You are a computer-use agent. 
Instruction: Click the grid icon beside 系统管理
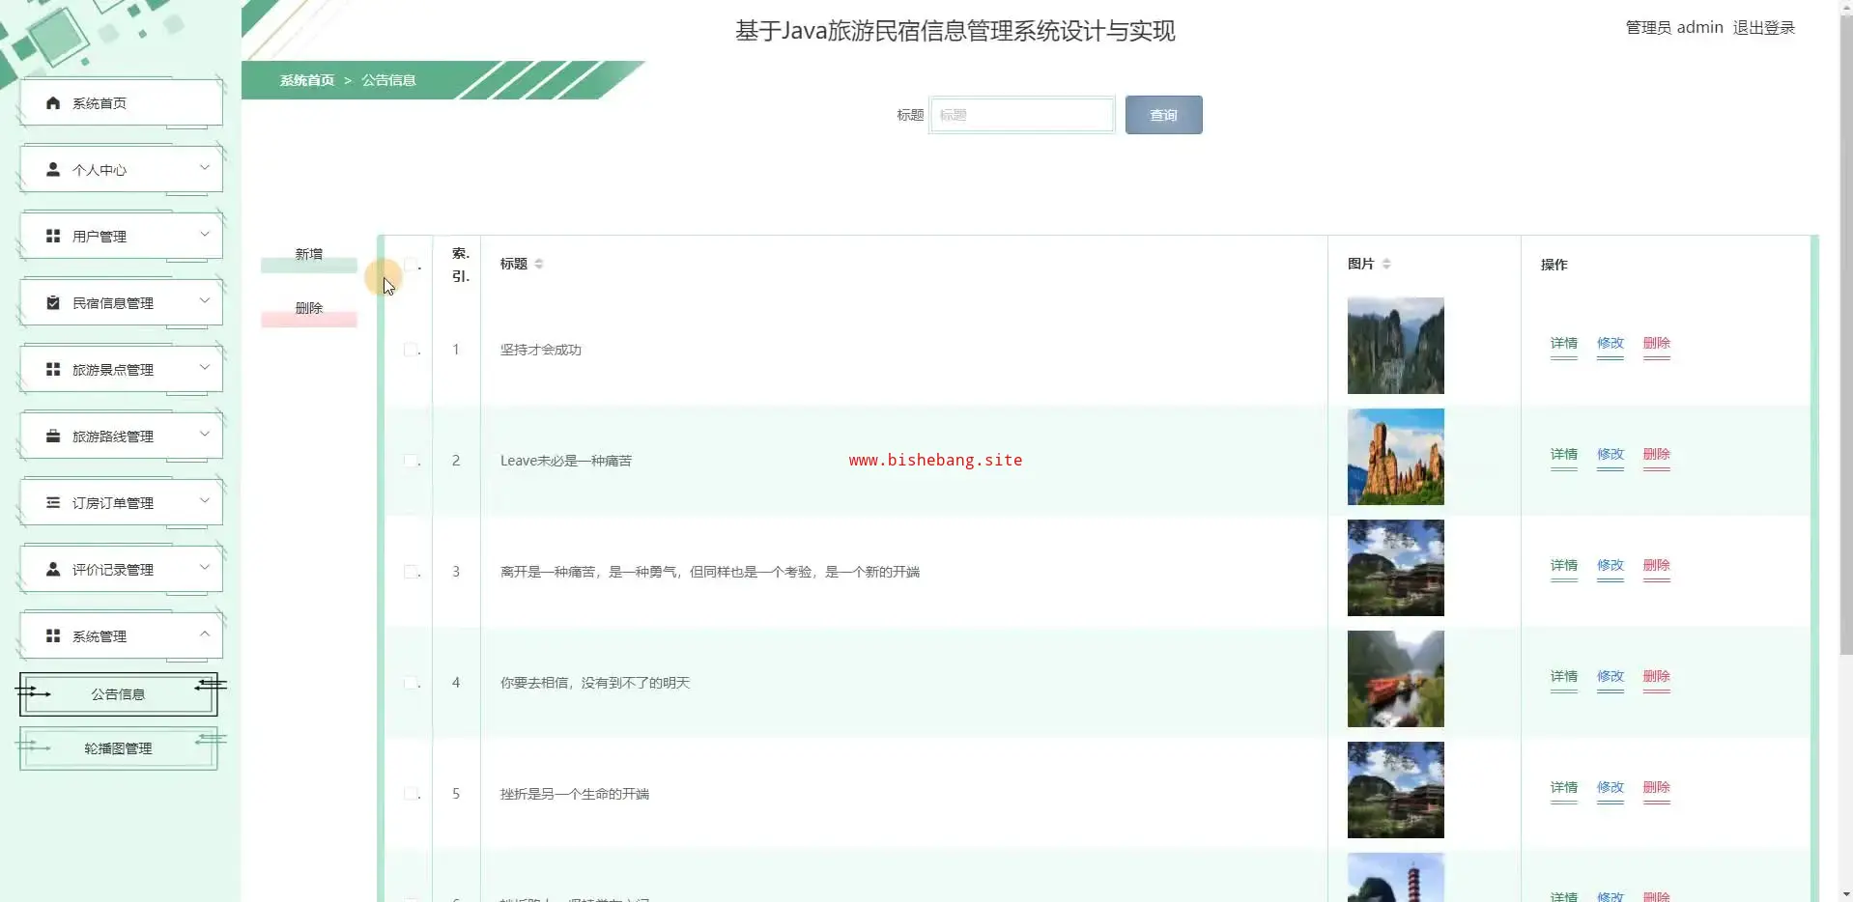point(53,636)
